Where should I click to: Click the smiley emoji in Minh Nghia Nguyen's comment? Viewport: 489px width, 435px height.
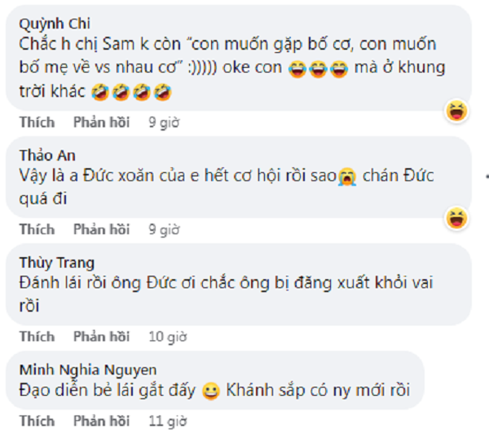pyautogui.click(x=211, y=391)
